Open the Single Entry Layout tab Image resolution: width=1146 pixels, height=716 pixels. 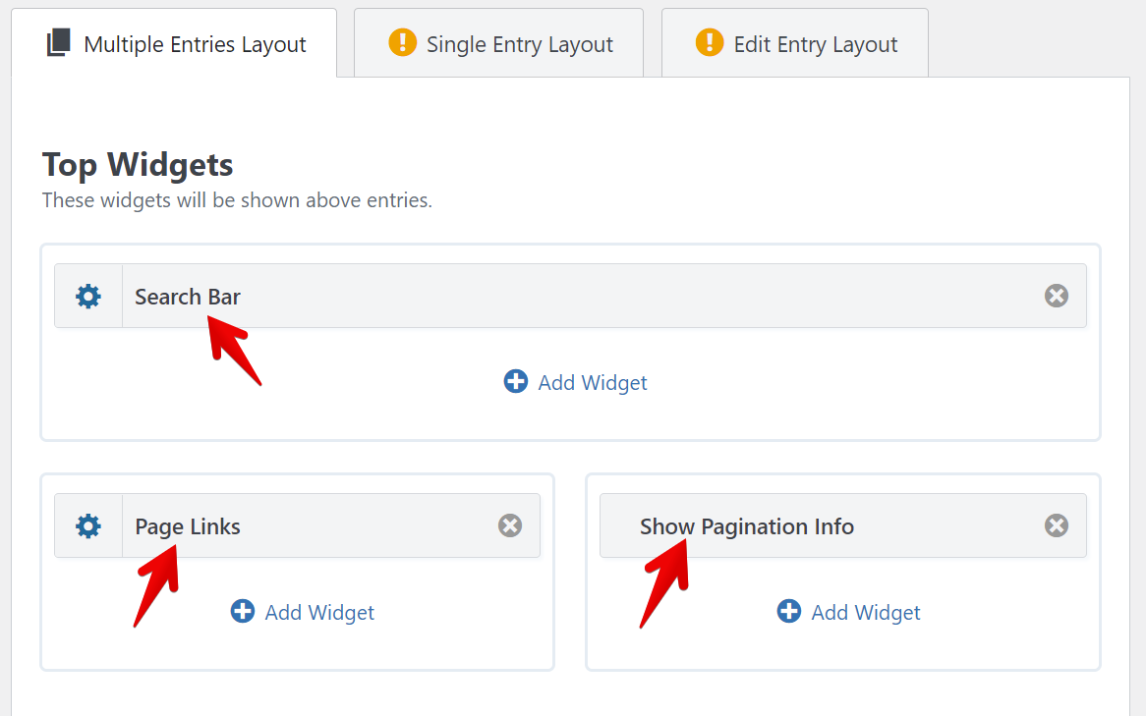(x=519, y=44)
